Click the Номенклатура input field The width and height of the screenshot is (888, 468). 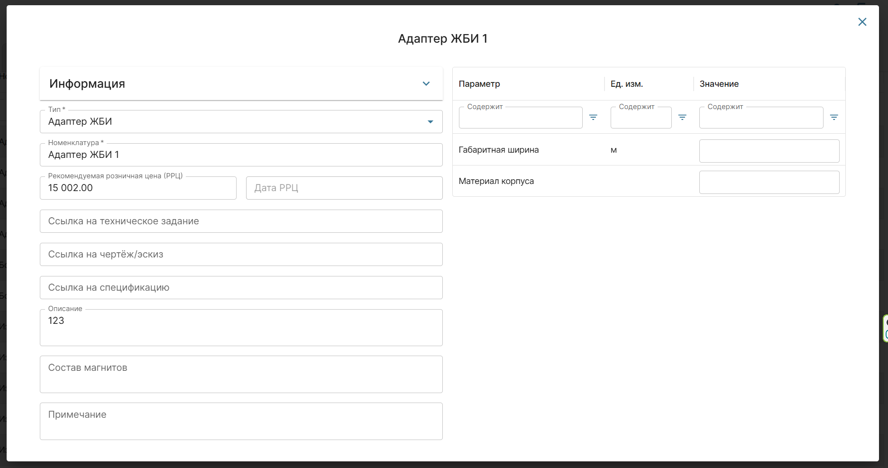tap(241, 155)
